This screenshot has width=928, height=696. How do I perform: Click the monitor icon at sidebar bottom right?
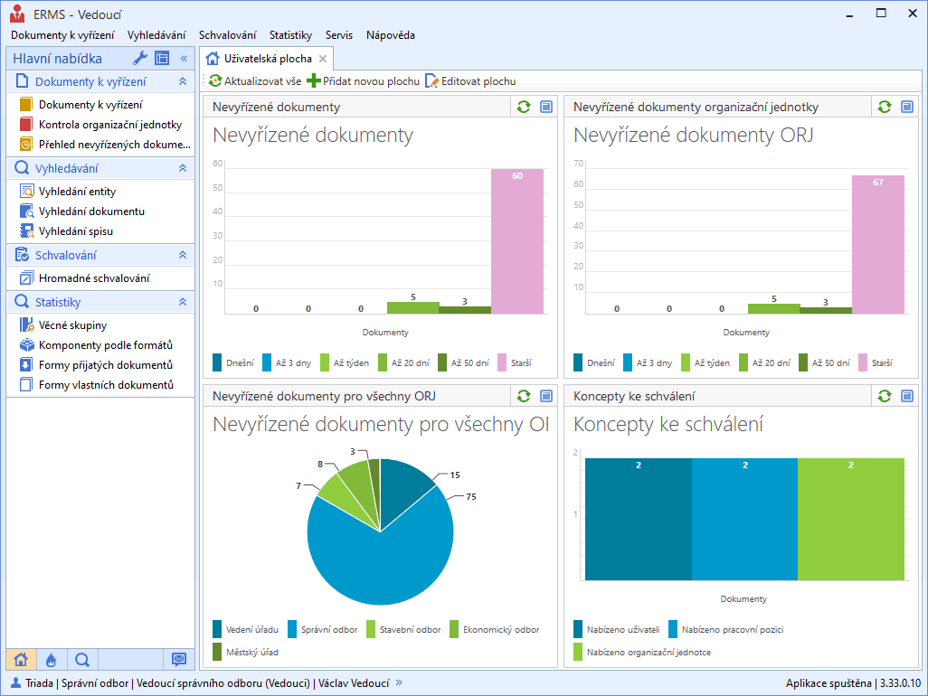pos(178,660)
